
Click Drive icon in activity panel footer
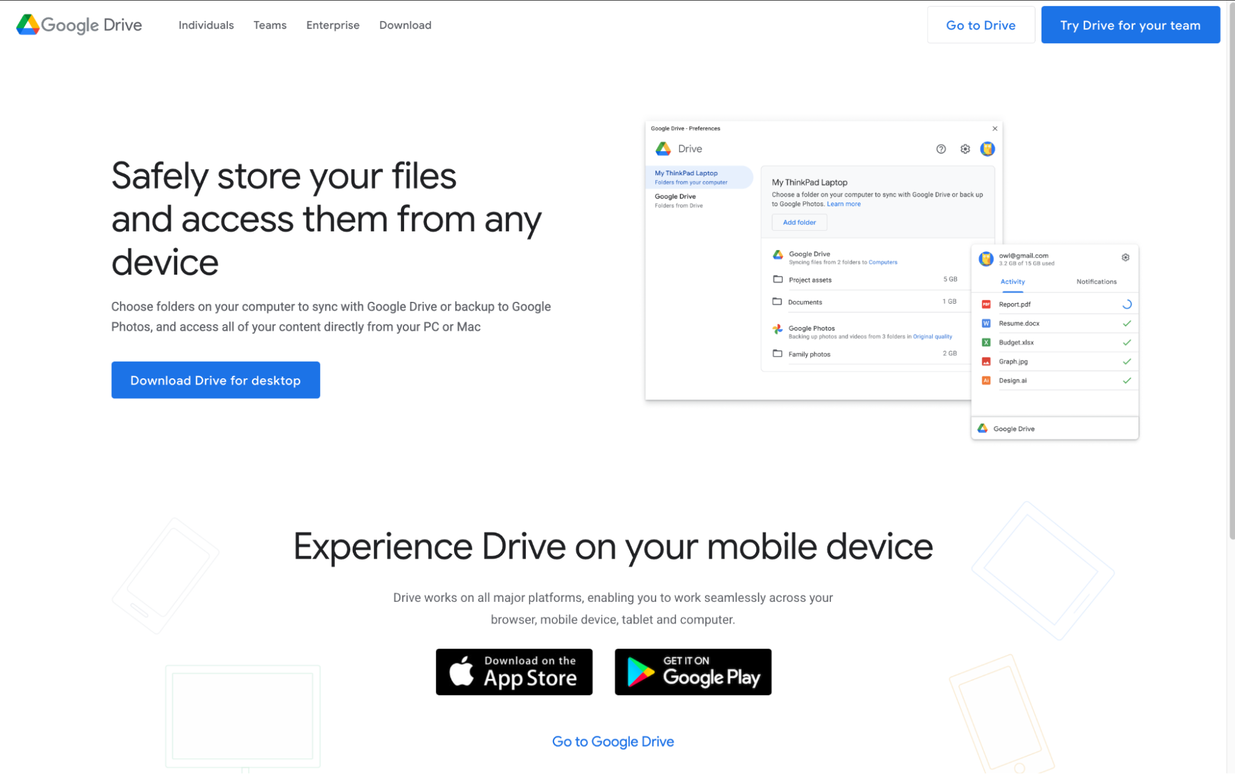[982, 428]
